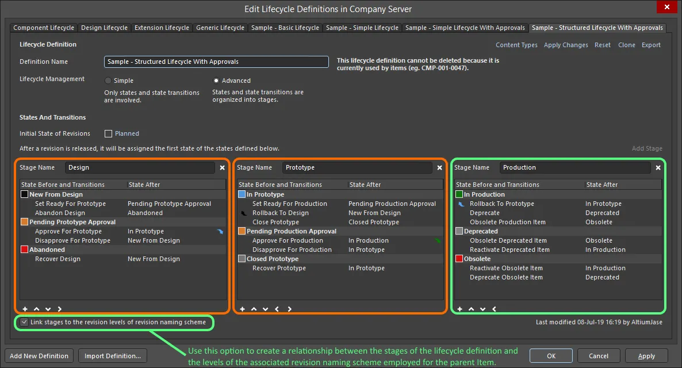Switch to the Component Lifecycle tab
The width and height of the screenshot is (682, 368).
tap(44, 28)
